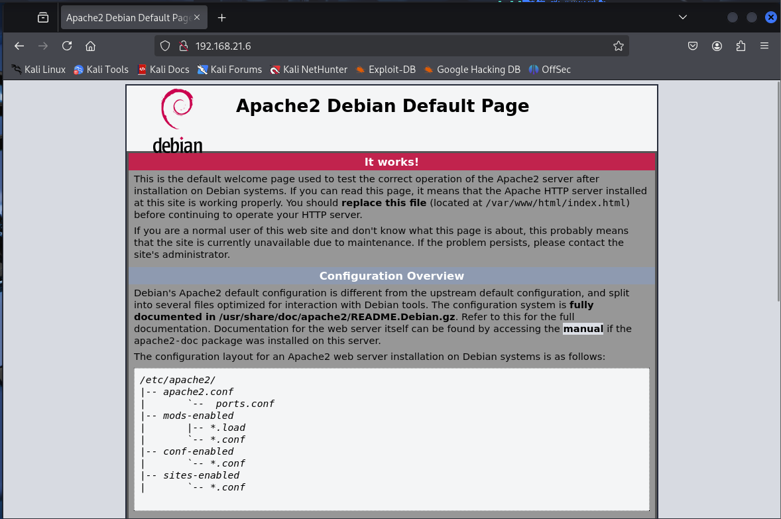Click the Configuration Overview heading

click(x=392, y=276)
